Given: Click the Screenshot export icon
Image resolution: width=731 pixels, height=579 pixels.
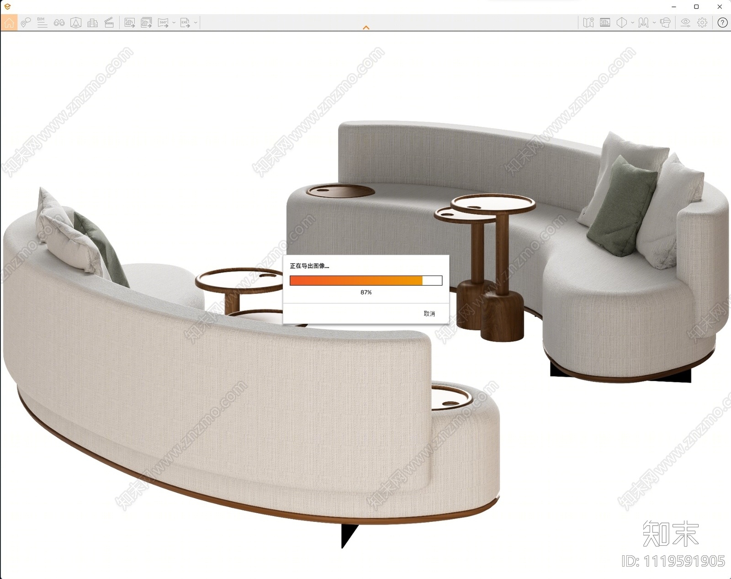Looking at the screenshot, I should click(130, 22).
